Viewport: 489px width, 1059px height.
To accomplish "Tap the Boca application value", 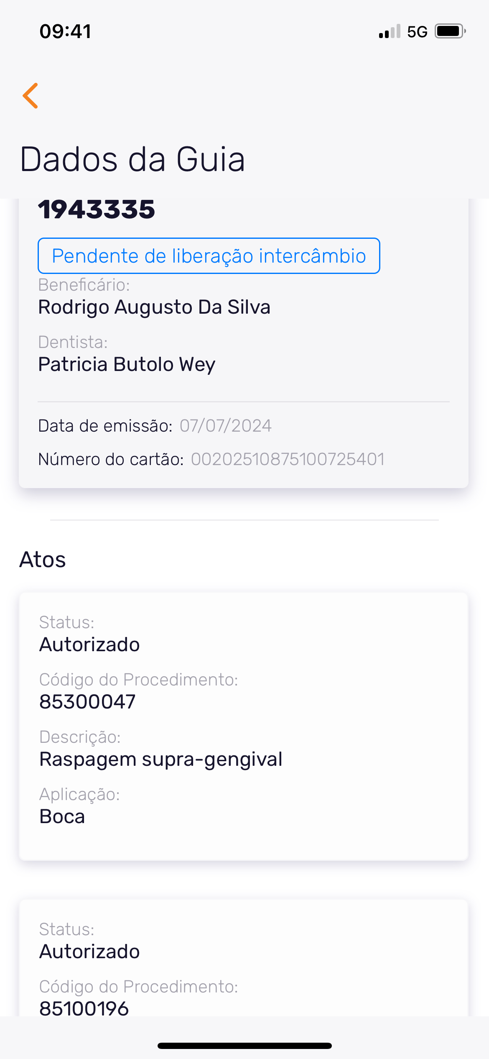I will pyautogui.click(x=62, y=816).
